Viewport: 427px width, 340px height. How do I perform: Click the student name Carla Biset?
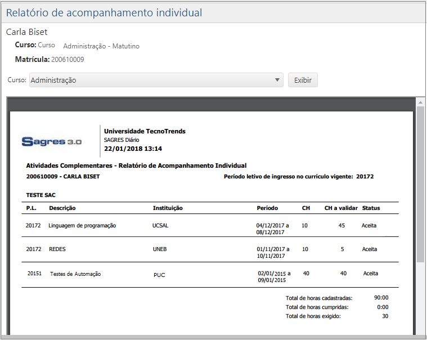[26, 32]
